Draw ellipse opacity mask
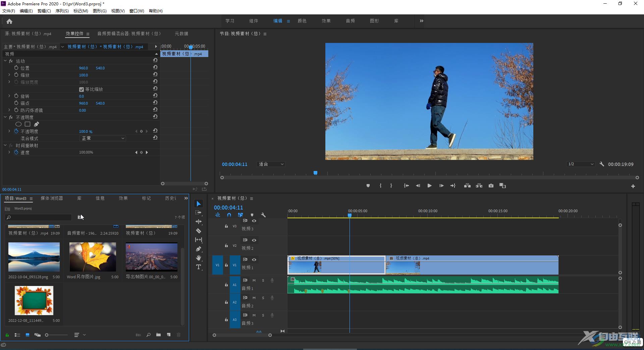Viewport: 644px width, 350px height. (18, 124)
